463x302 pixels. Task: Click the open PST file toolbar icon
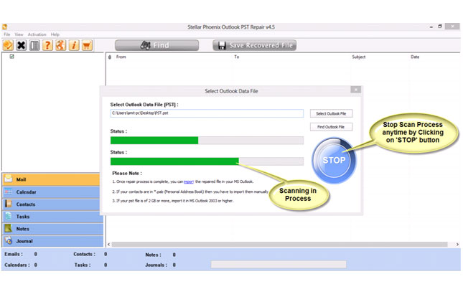click(x=8, y=45)
